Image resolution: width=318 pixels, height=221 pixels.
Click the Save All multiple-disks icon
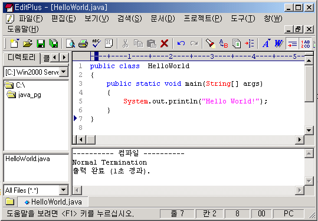(54, 43)
